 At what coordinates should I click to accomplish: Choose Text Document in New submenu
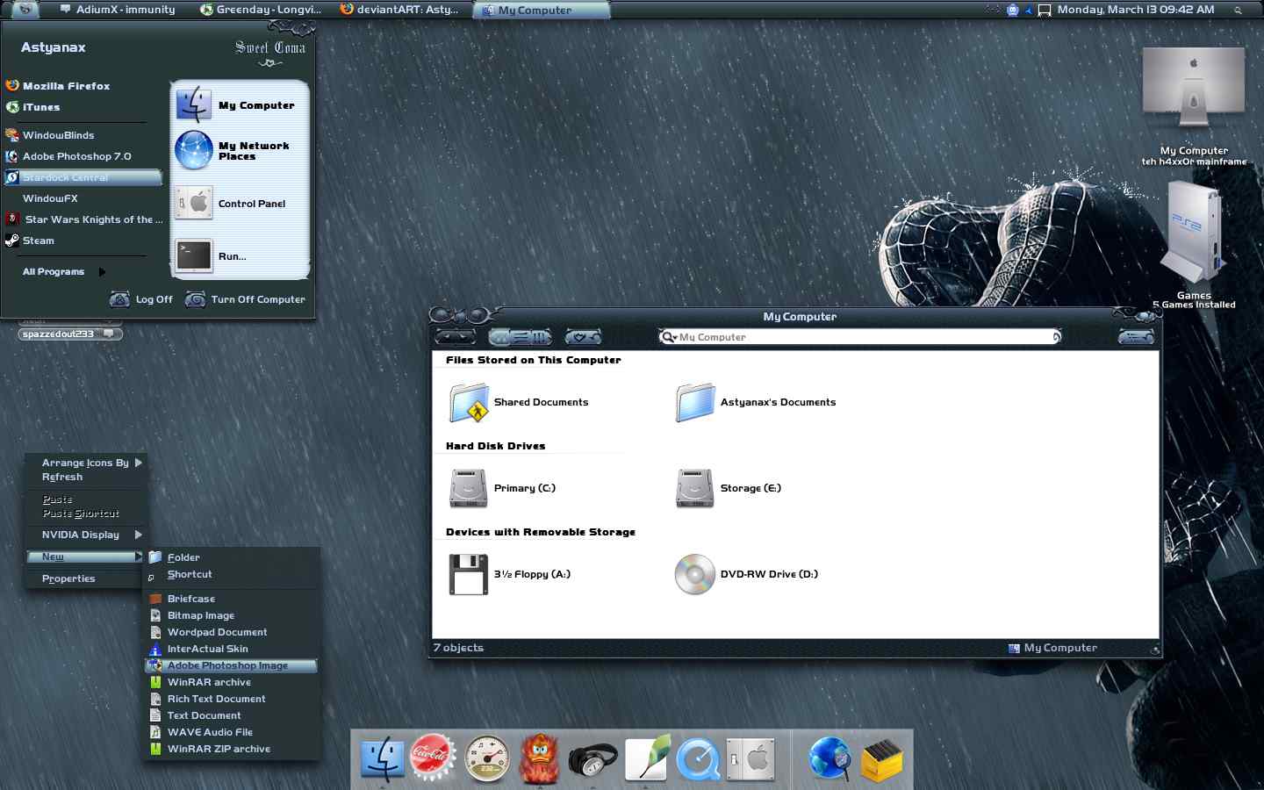tap(231, 715)
